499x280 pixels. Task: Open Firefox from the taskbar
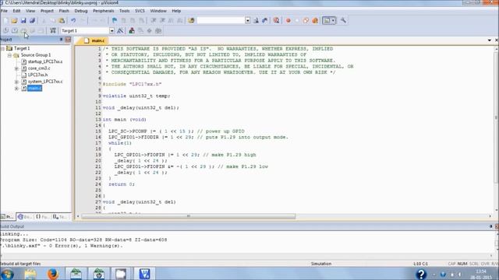(52, 274)
